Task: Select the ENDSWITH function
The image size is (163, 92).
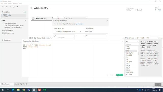Action: click(129, 53)
